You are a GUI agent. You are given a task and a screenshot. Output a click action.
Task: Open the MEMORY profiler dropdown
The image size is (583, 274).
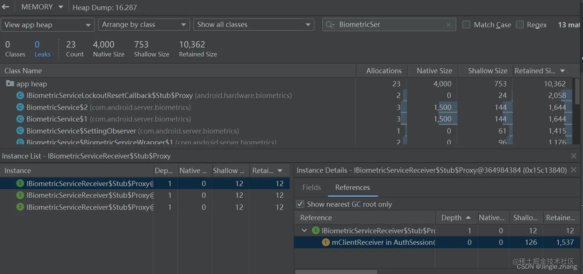click(42, 7)
